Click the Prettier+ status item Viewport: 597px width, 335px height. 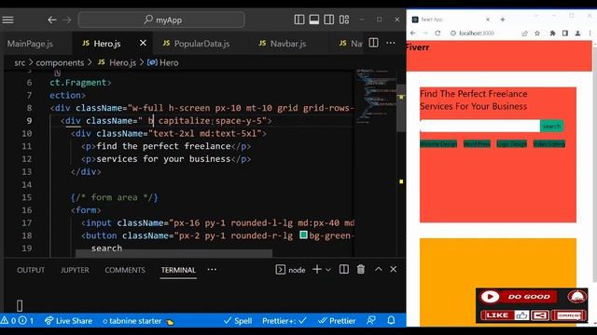tap(285, 321)
